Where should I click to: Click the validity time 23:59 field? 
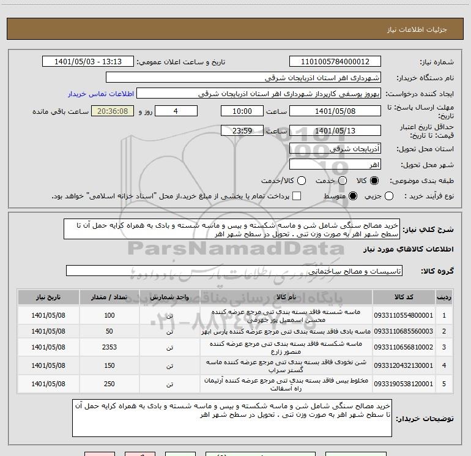242,130
